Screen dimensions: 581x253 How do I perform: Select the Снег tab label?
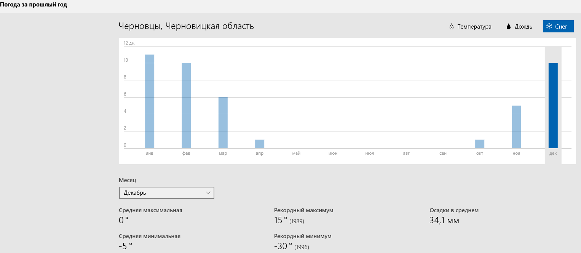pos(561,27)
